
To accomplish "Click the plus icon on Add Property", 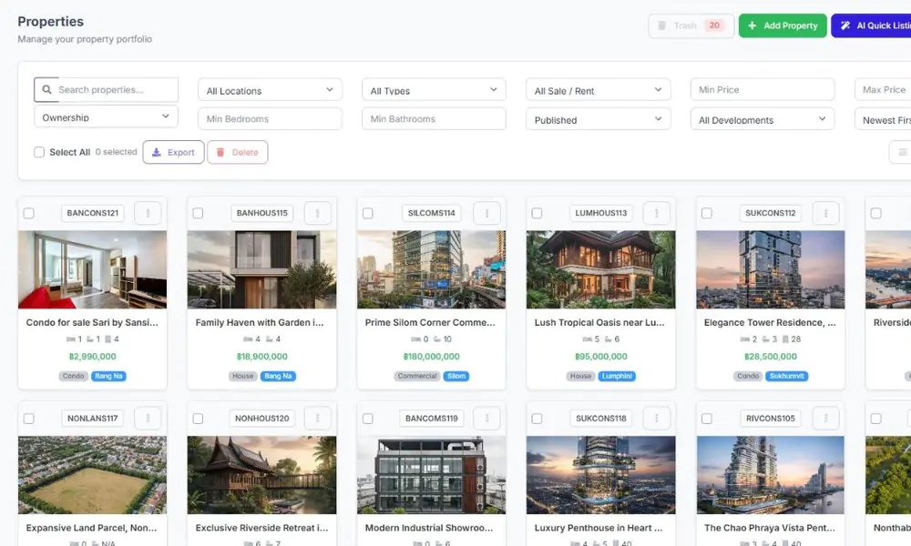I will pos(752,25).
